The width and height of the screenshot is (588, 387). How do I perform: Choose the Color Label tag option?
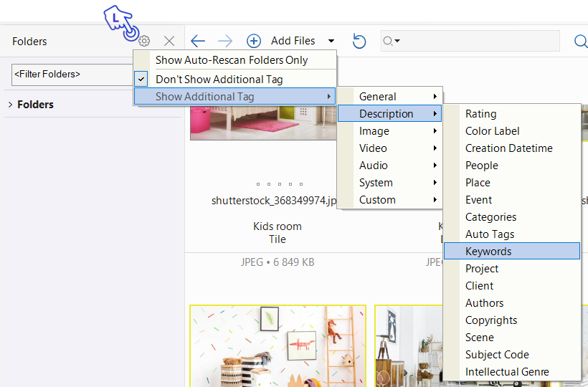(492, 131)
